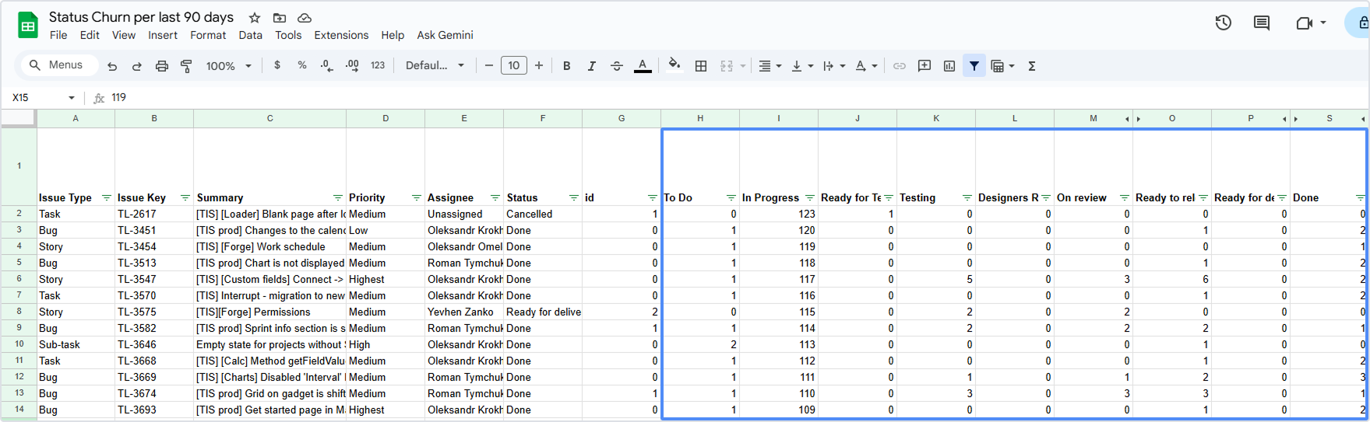Open the File menu
This screenshot has width=1370, height=422.
point(58,35)
